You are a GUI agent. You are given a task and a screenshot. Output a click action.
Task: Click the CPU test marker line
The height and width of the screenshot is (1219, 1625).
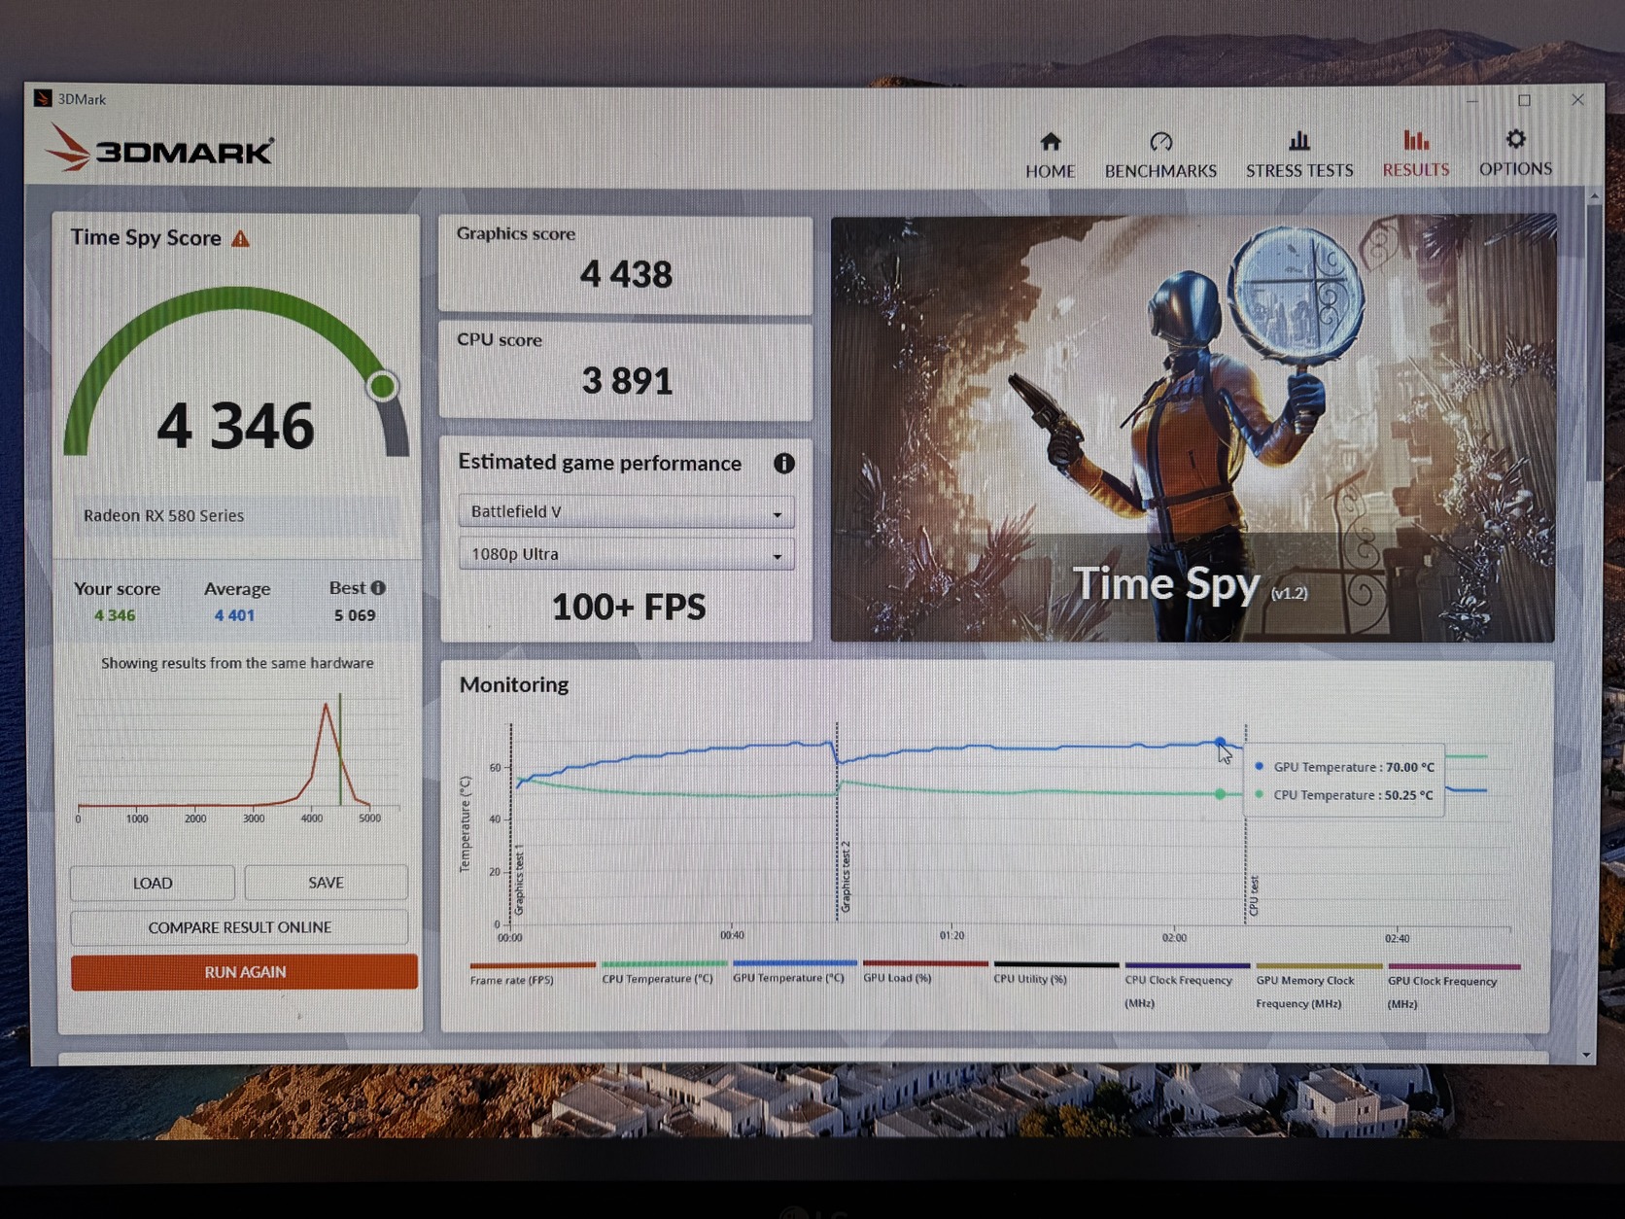[x=1245, y=823]
